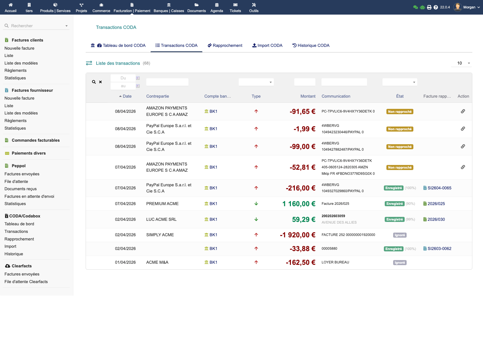Screen dimensions: 483x342
Task: Click the Accueil home icon
Action: click(11, 5)
